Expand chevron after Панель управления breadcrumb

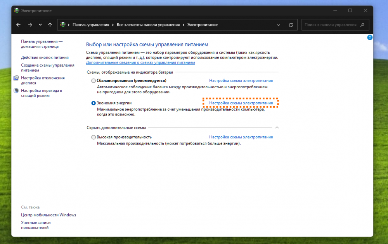coord(113,25)
